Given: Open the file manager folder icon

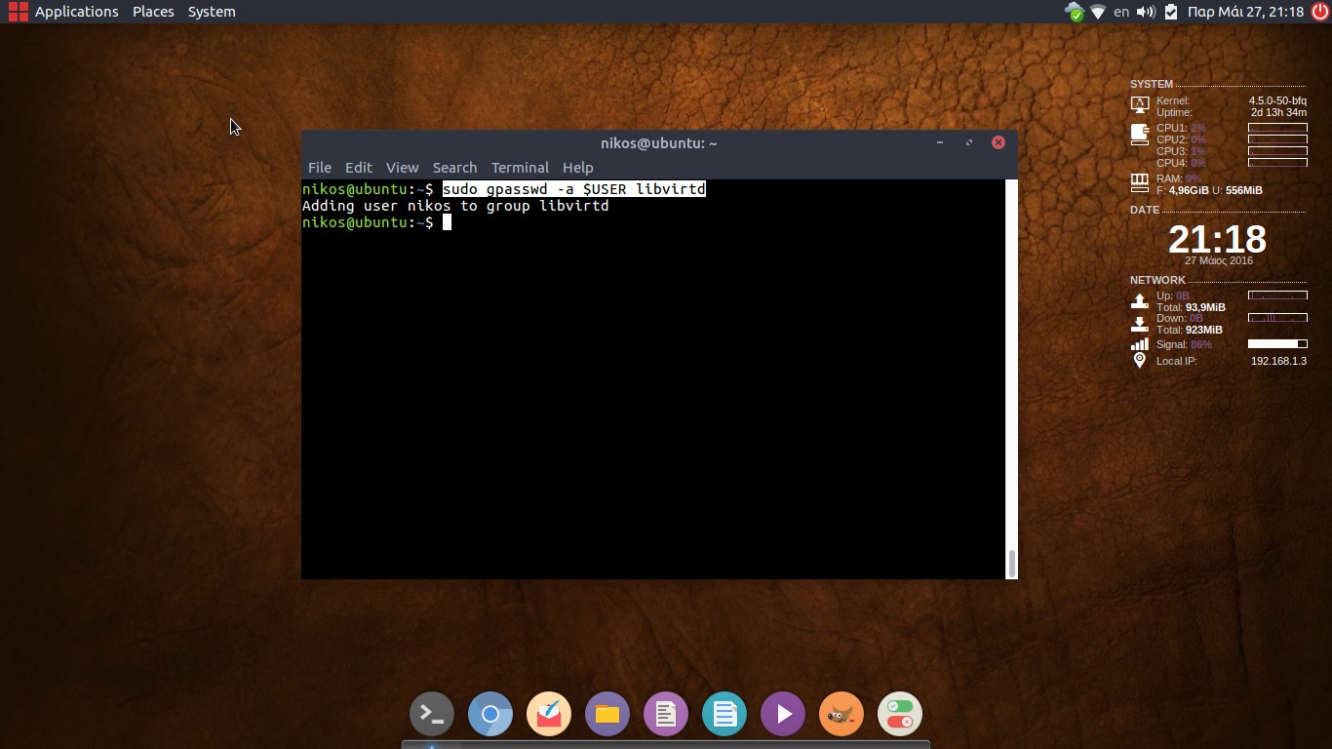Looking at the screenshot, I should 607,715.
